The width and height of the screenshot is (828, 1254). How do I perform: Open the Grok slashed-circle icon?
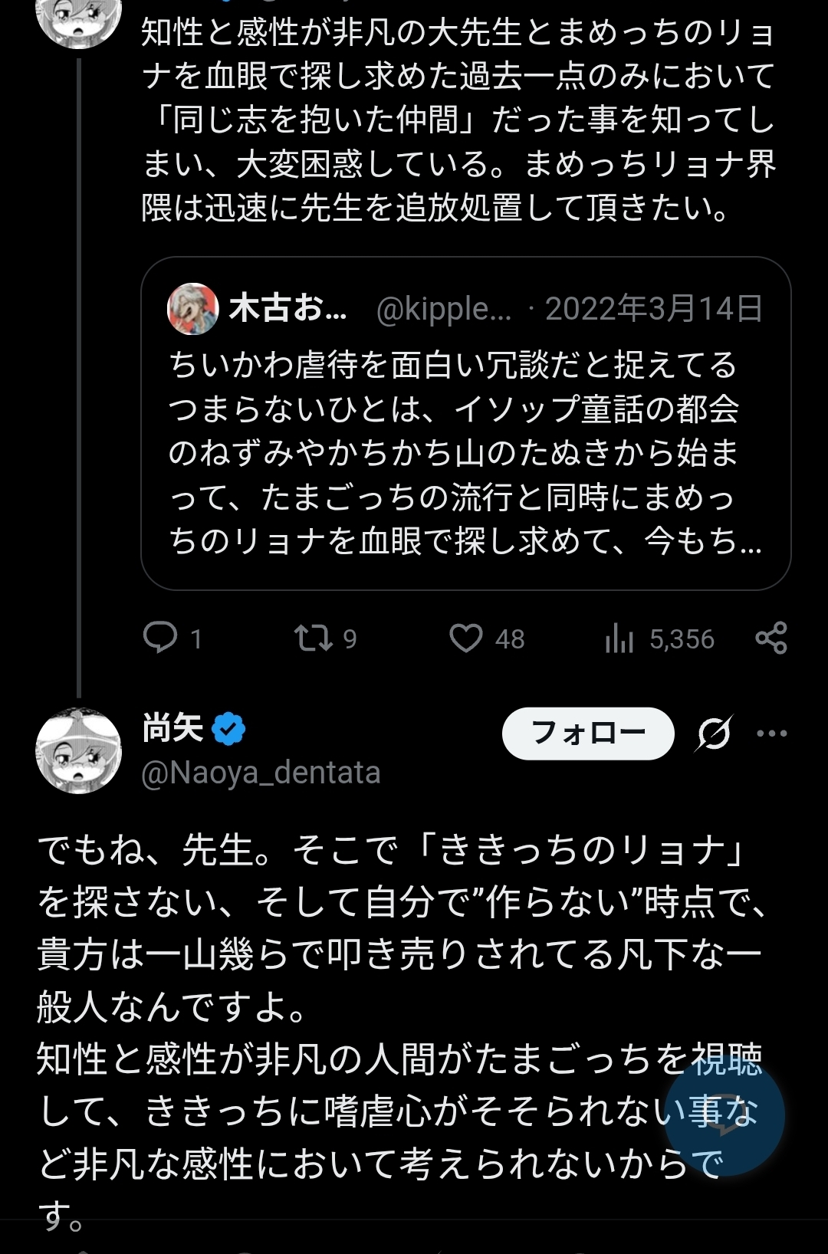(715, 734)
